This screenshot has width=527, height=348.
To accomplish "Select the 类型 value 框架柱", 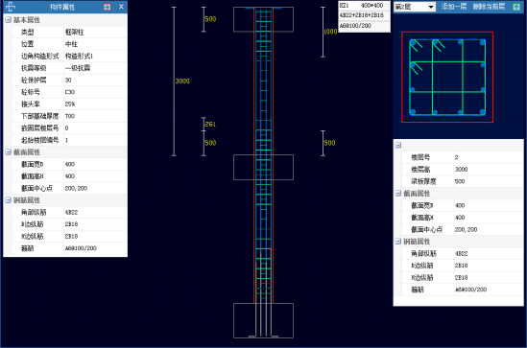I will click(x=74, y=32).
